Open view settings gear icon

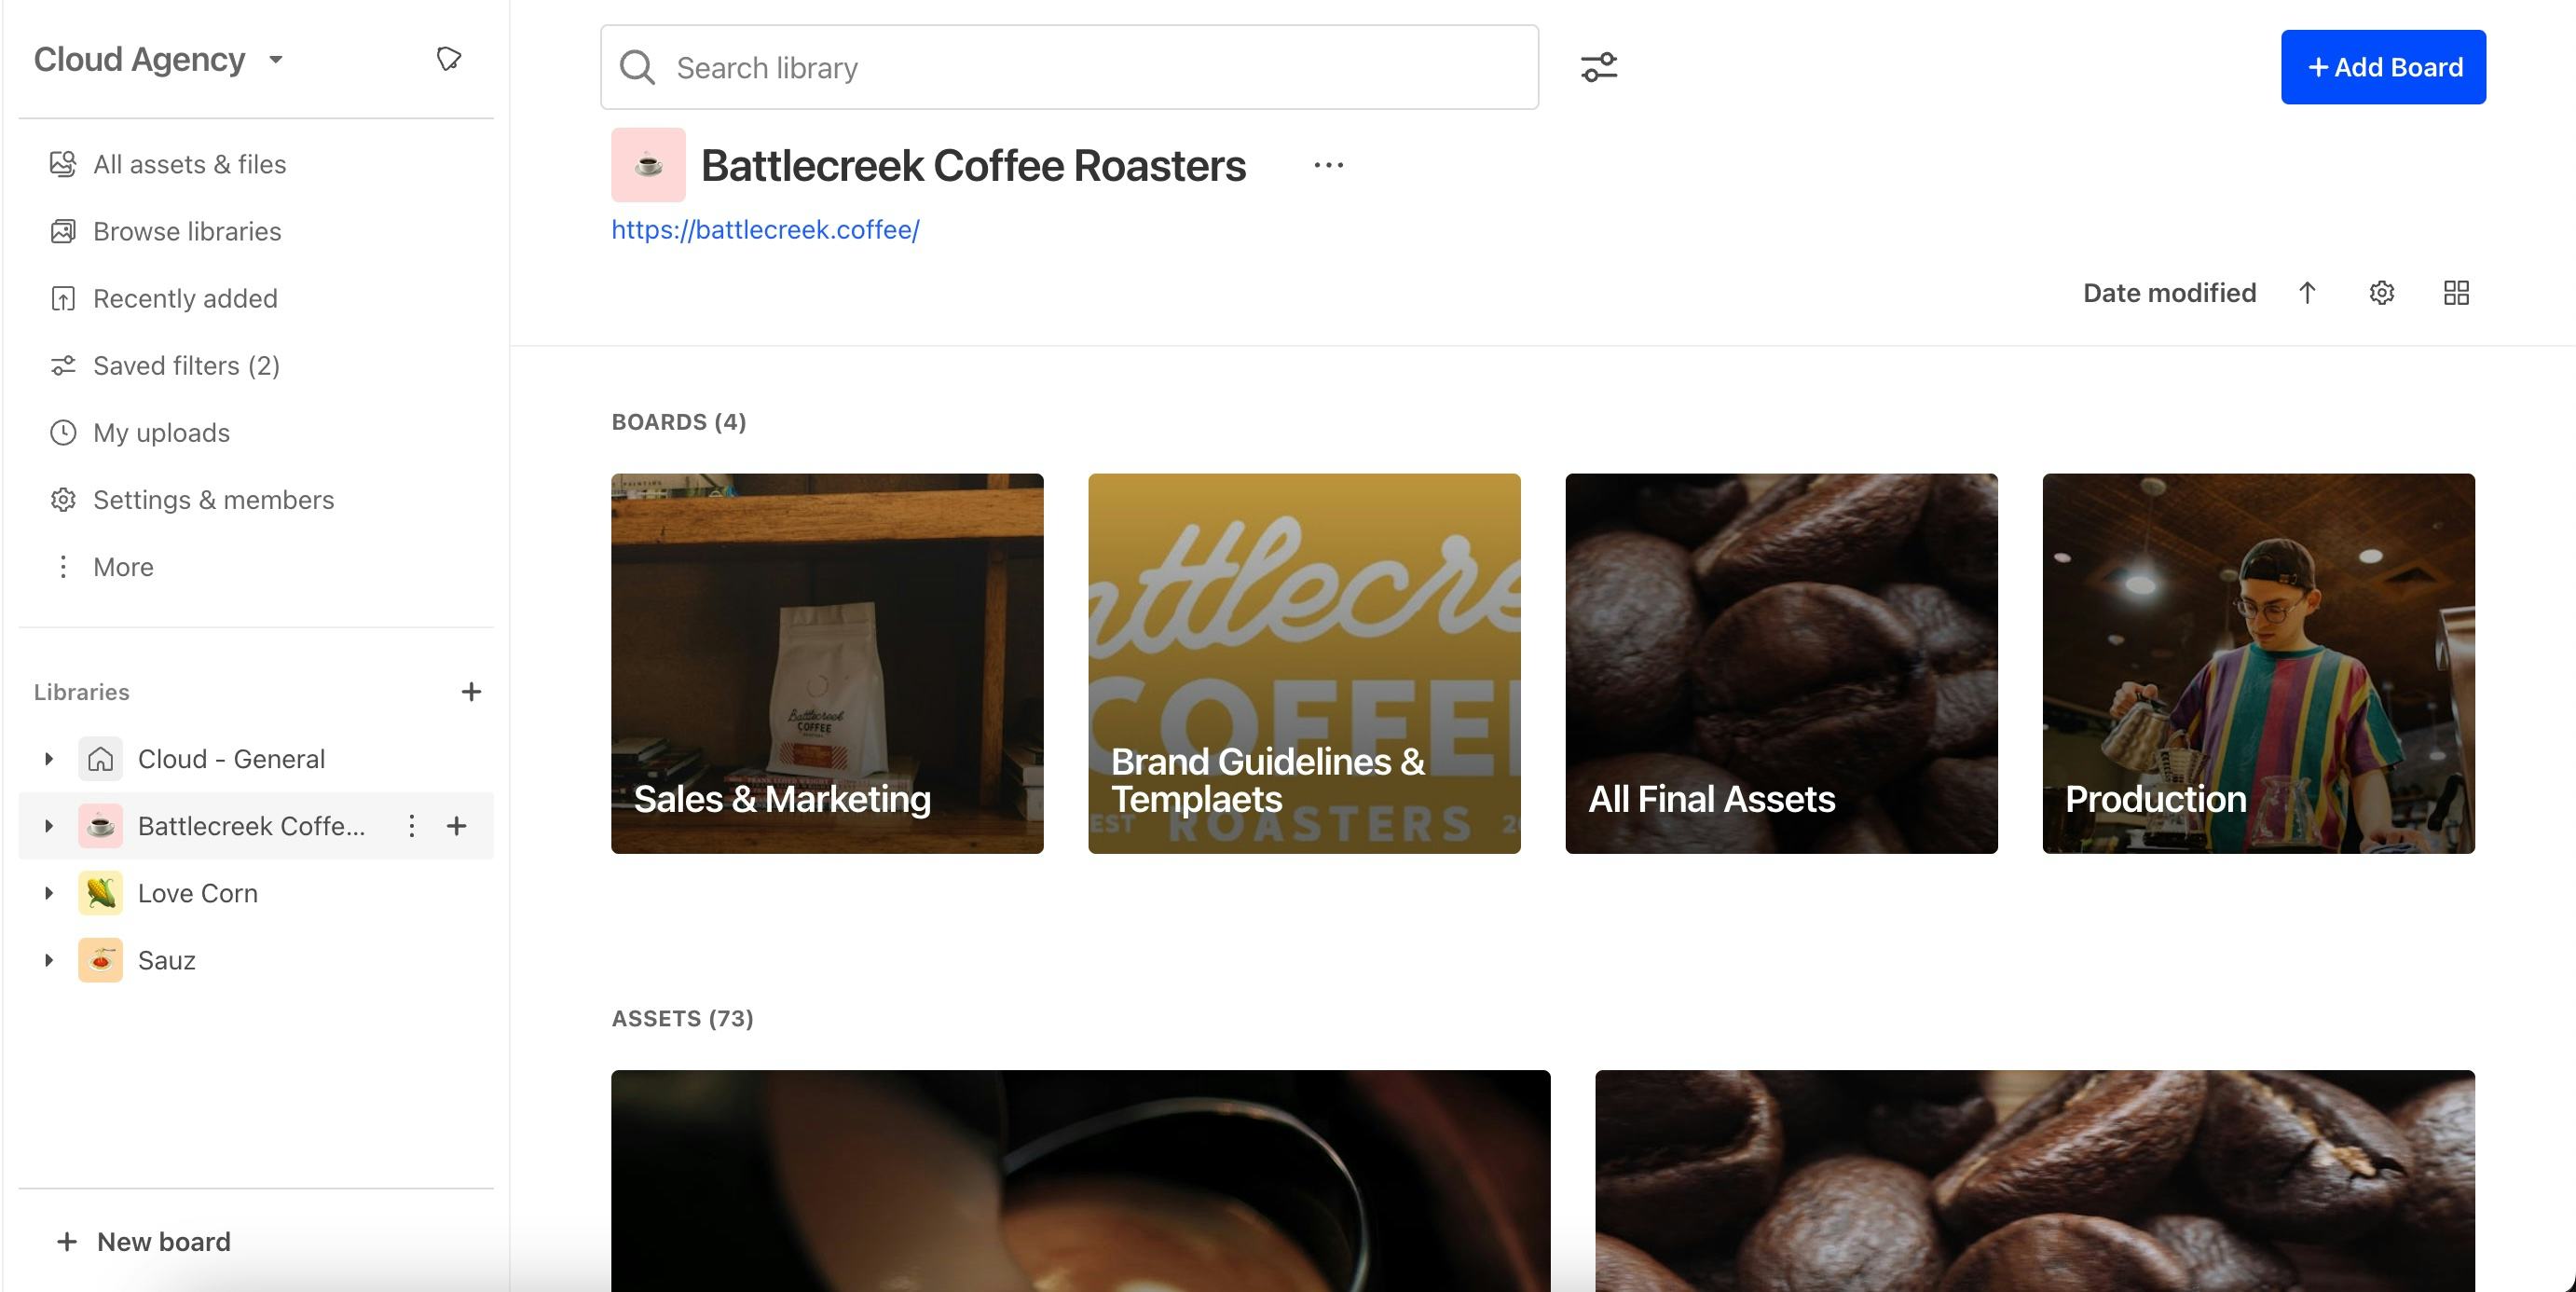(2382, 293)
